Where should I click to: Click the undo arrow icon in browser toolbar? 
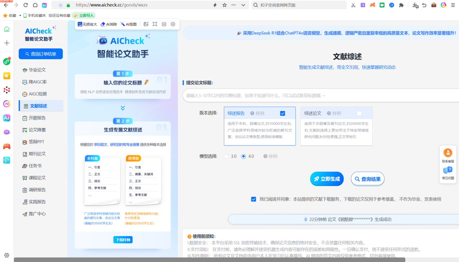point(424,5)
